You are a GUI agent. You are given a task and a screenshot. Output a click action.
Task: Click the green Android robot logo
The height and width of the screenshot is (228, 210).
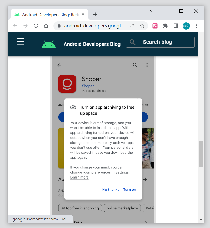tap(49, 44)
